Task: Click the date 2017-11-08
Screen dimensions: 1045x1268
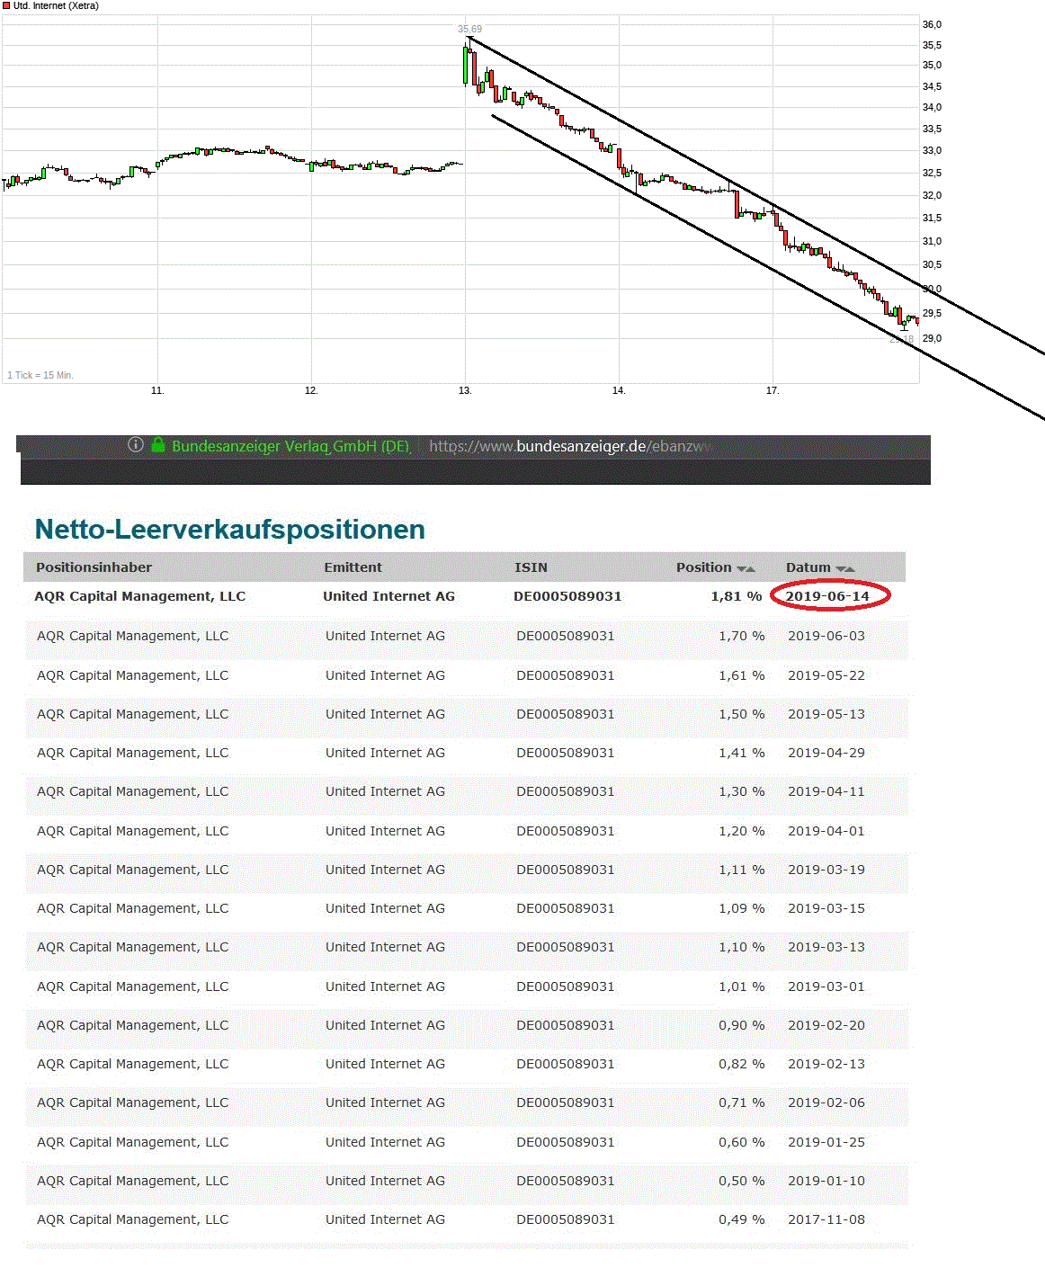Action: (x=826, y=1219)
